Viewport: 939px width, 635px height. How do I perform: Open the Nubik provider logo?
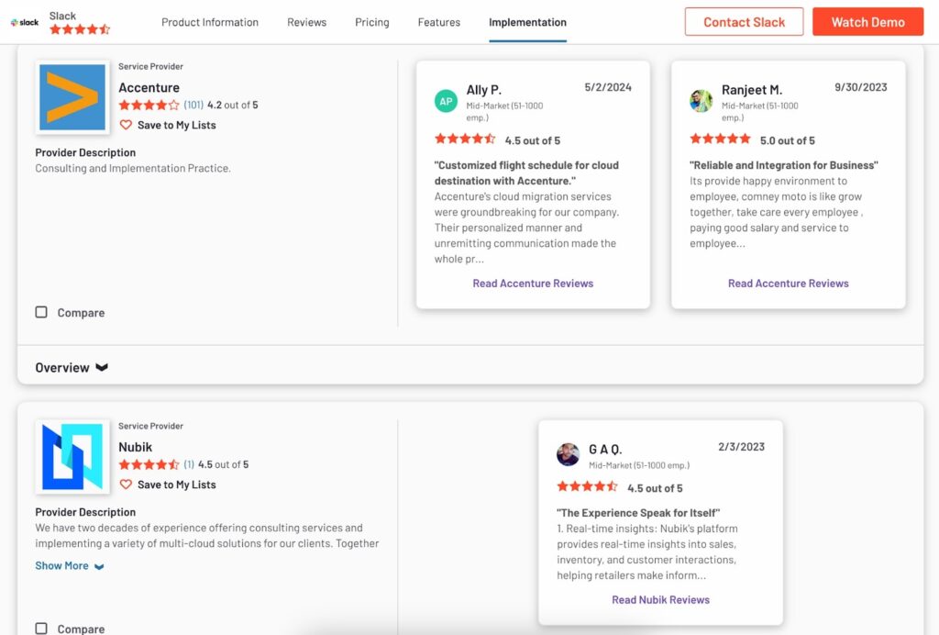(72, 456)
